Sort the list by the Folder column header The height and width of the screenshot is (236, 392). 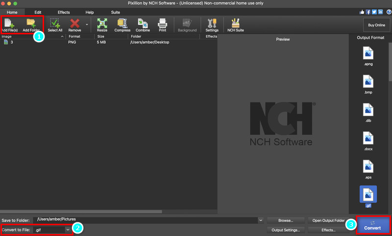coord(164,36)
